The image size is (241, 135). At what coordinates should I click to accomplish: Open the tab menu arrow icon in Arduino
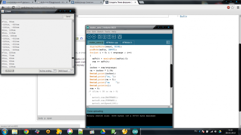tap(168, 42)
